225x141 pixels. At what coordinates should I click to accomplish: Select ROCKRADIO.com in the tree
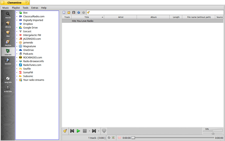click(x=33, y=58)
